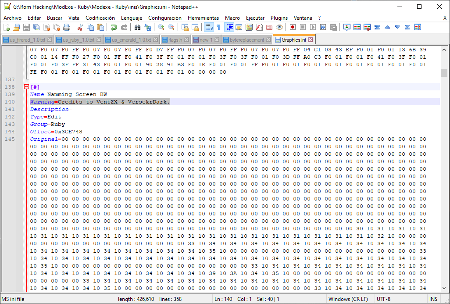The width and height of the screenshot is (450, 304).
Task: Click the Undo arrow icon
Action: (114, 27)
